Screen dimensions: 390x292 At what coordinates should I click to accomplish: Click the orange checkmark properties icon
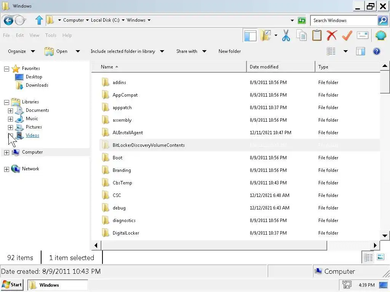(x=347, y=35)
